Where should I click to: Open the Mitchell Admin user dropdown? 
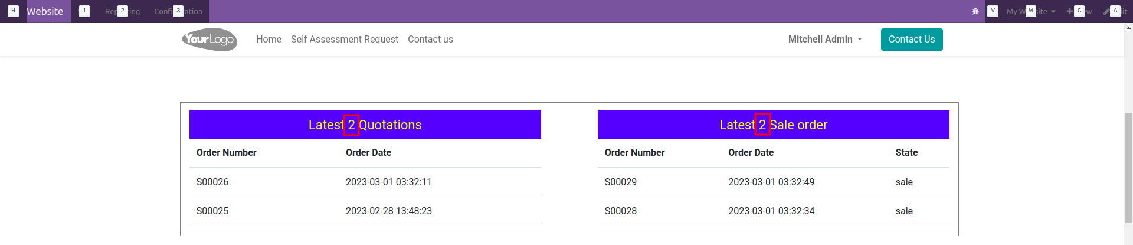825,40
